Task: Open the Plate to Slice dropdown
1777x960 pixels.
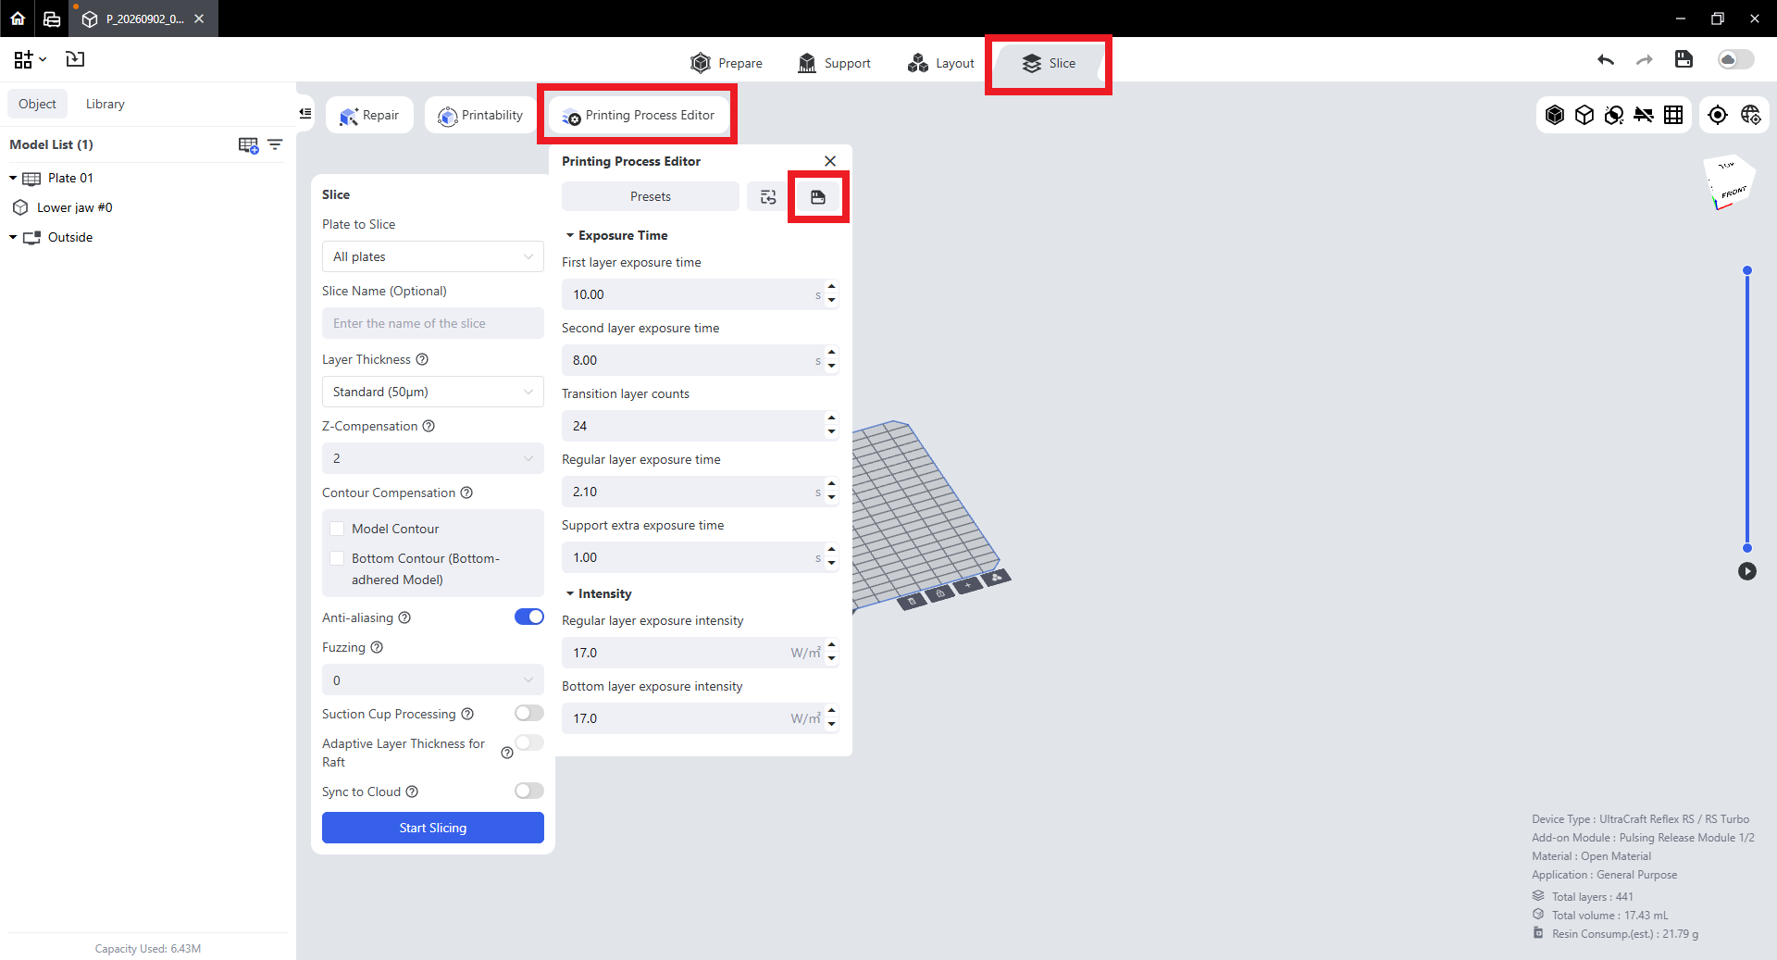Action: (x=433, y=256)
